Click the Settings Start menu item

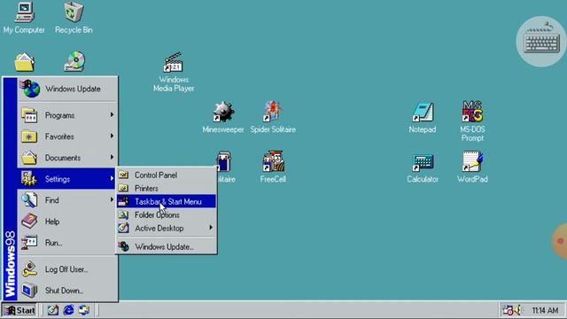click(66, 179)
